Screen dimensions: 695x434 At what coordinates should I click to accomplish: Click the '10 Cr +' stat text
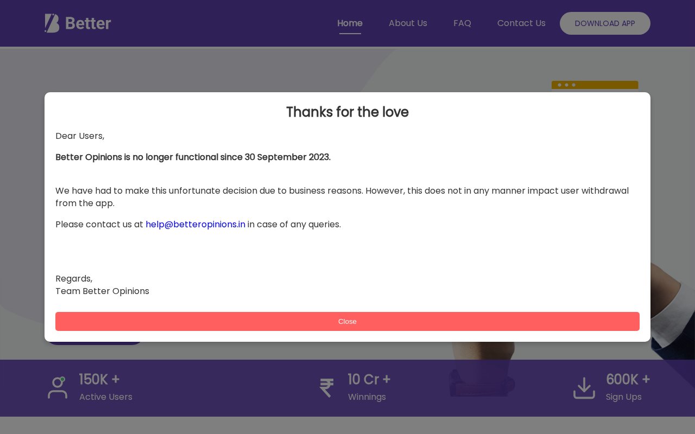[369, 379]
